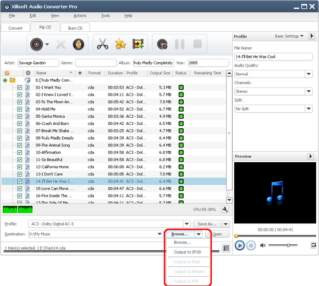Click the green CPU waveform graph
Screen dimensions: 319x286
(18, 210)
